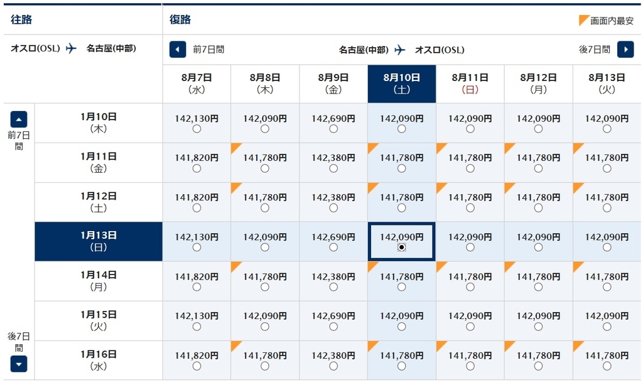
Task: Select Jan 14 outbound with Aug 9 return
Action: (x=333, y=287)
